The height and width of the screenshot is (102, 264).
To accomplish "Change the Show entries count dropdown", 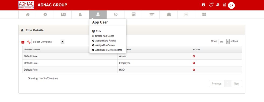I will click(224, 41).
